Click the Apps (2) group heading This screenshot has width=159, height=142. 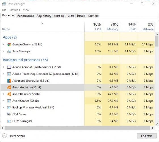10,37
